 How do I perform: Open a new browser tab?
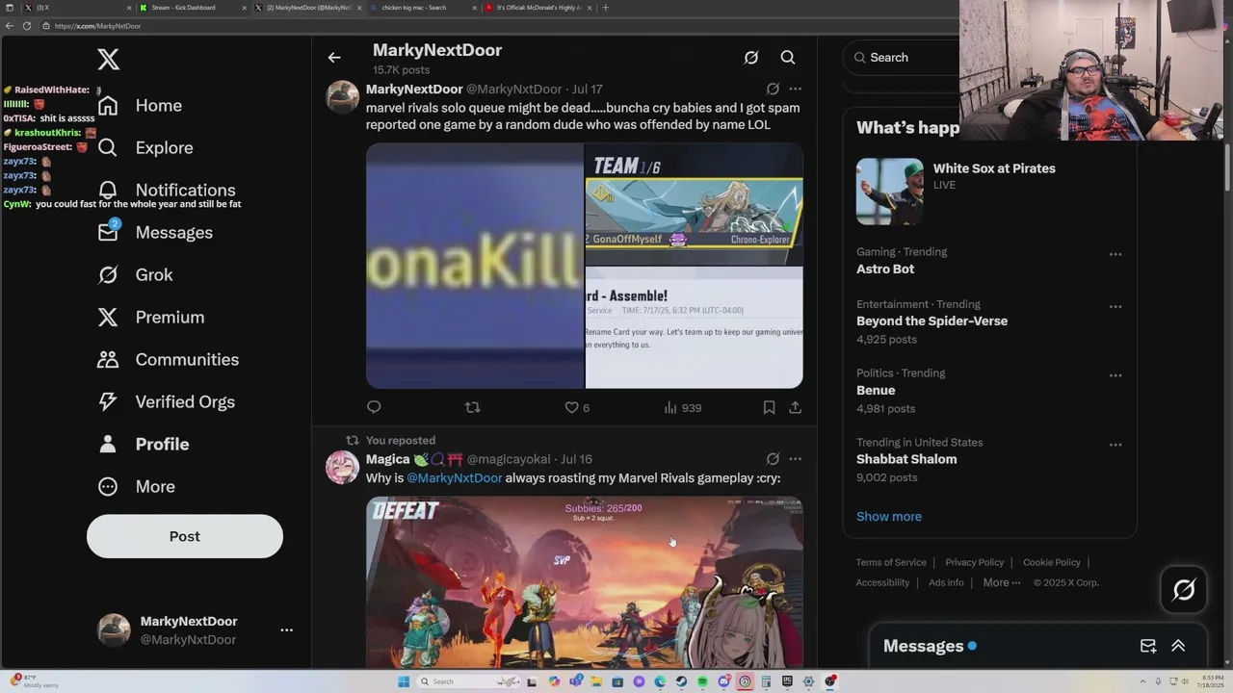[605, 8]
